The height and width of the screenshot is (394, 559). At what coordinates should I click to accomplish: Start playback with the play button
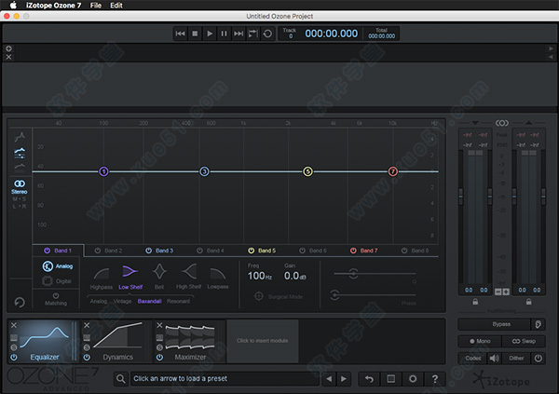pos(210,34)
